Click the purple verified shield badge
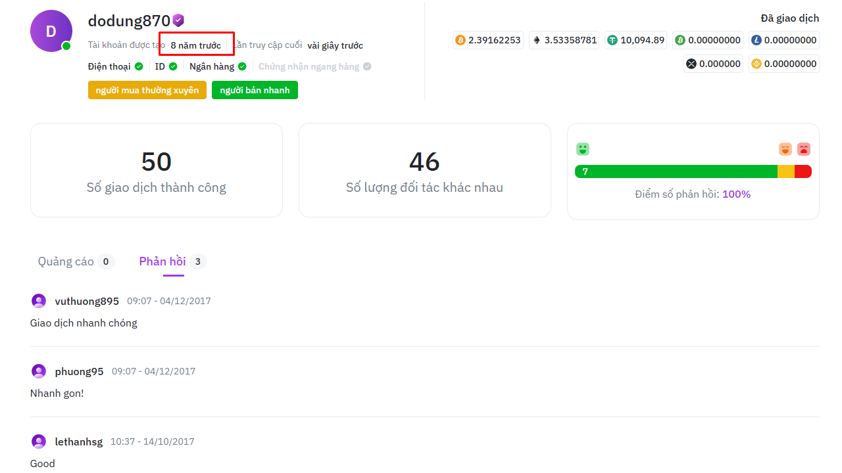The width and height of the screenshot is (842, 473). point(178,20)
